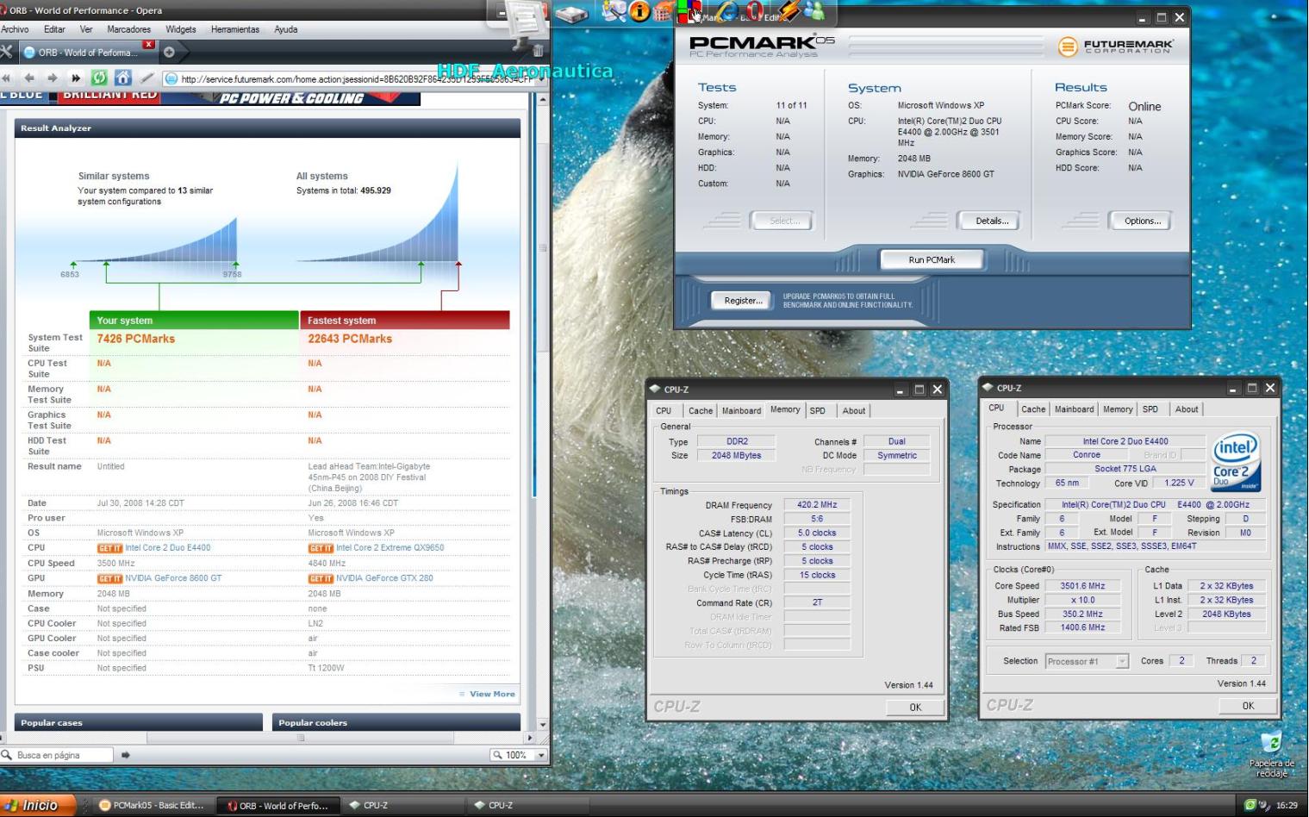Open the Marcadores menu
1309x817 pixels.
[x=128, y=29]
